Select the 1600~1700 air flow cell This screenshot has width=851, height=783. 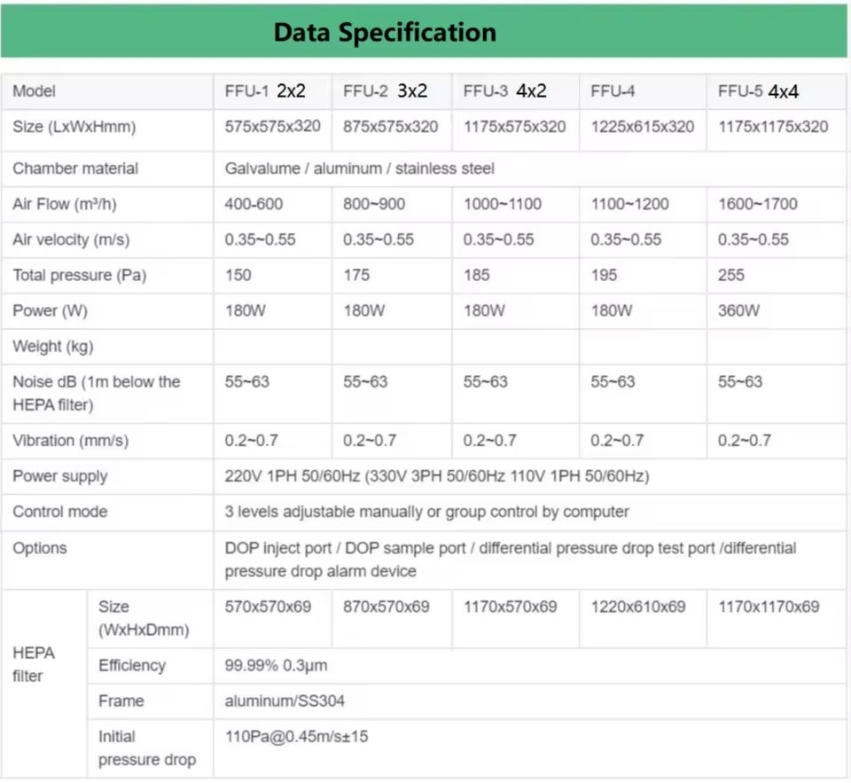point(758,204)
